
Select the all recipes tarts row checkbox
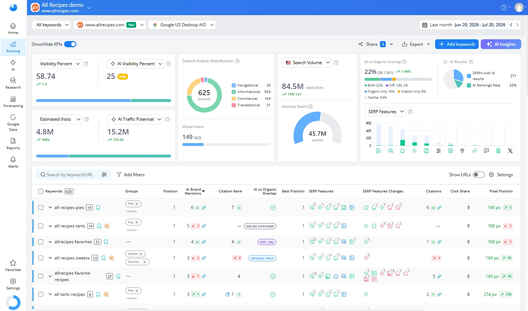[41, 226]
